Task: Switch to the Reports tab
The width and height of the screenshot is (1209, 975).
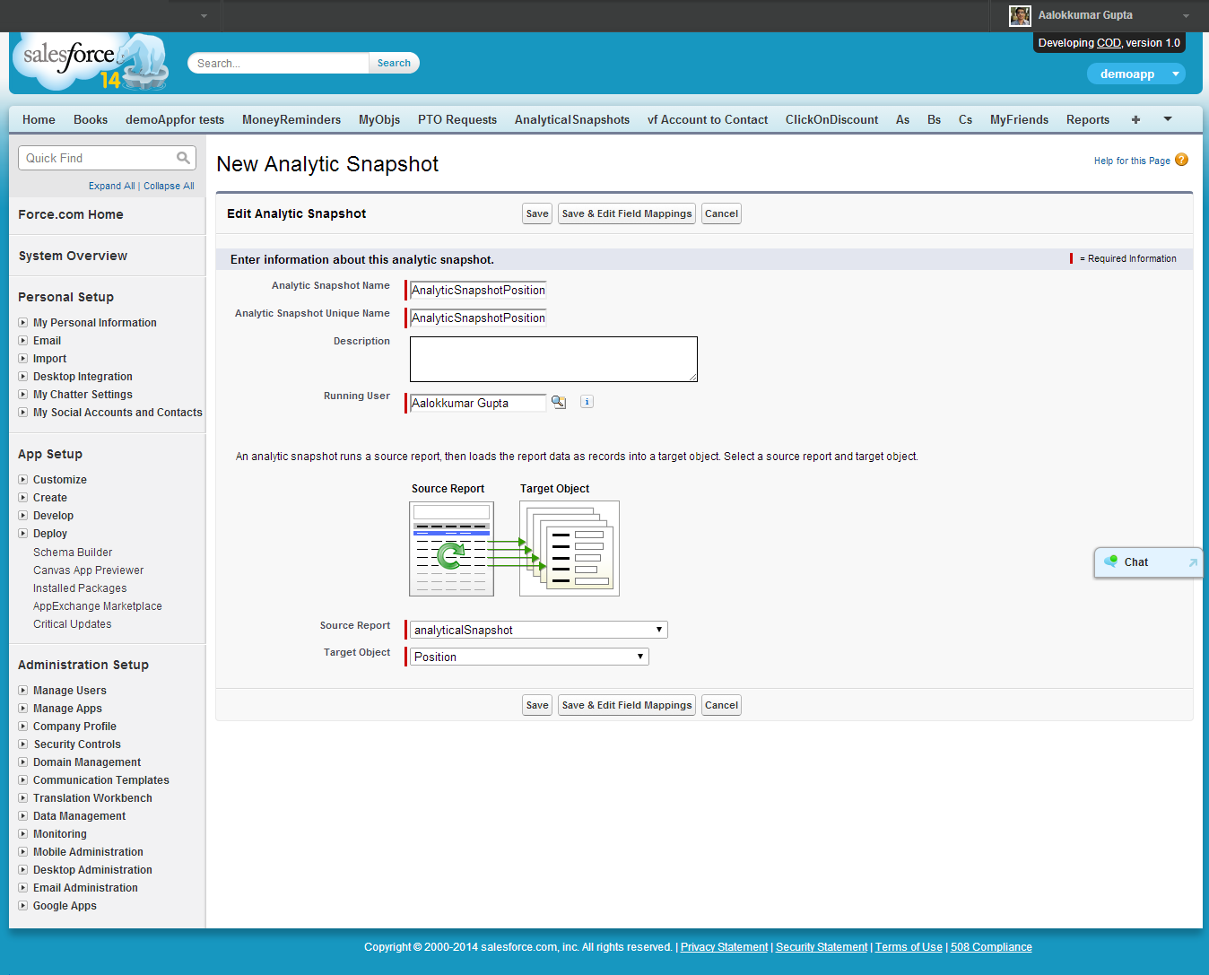Action: pos(1087,118)
